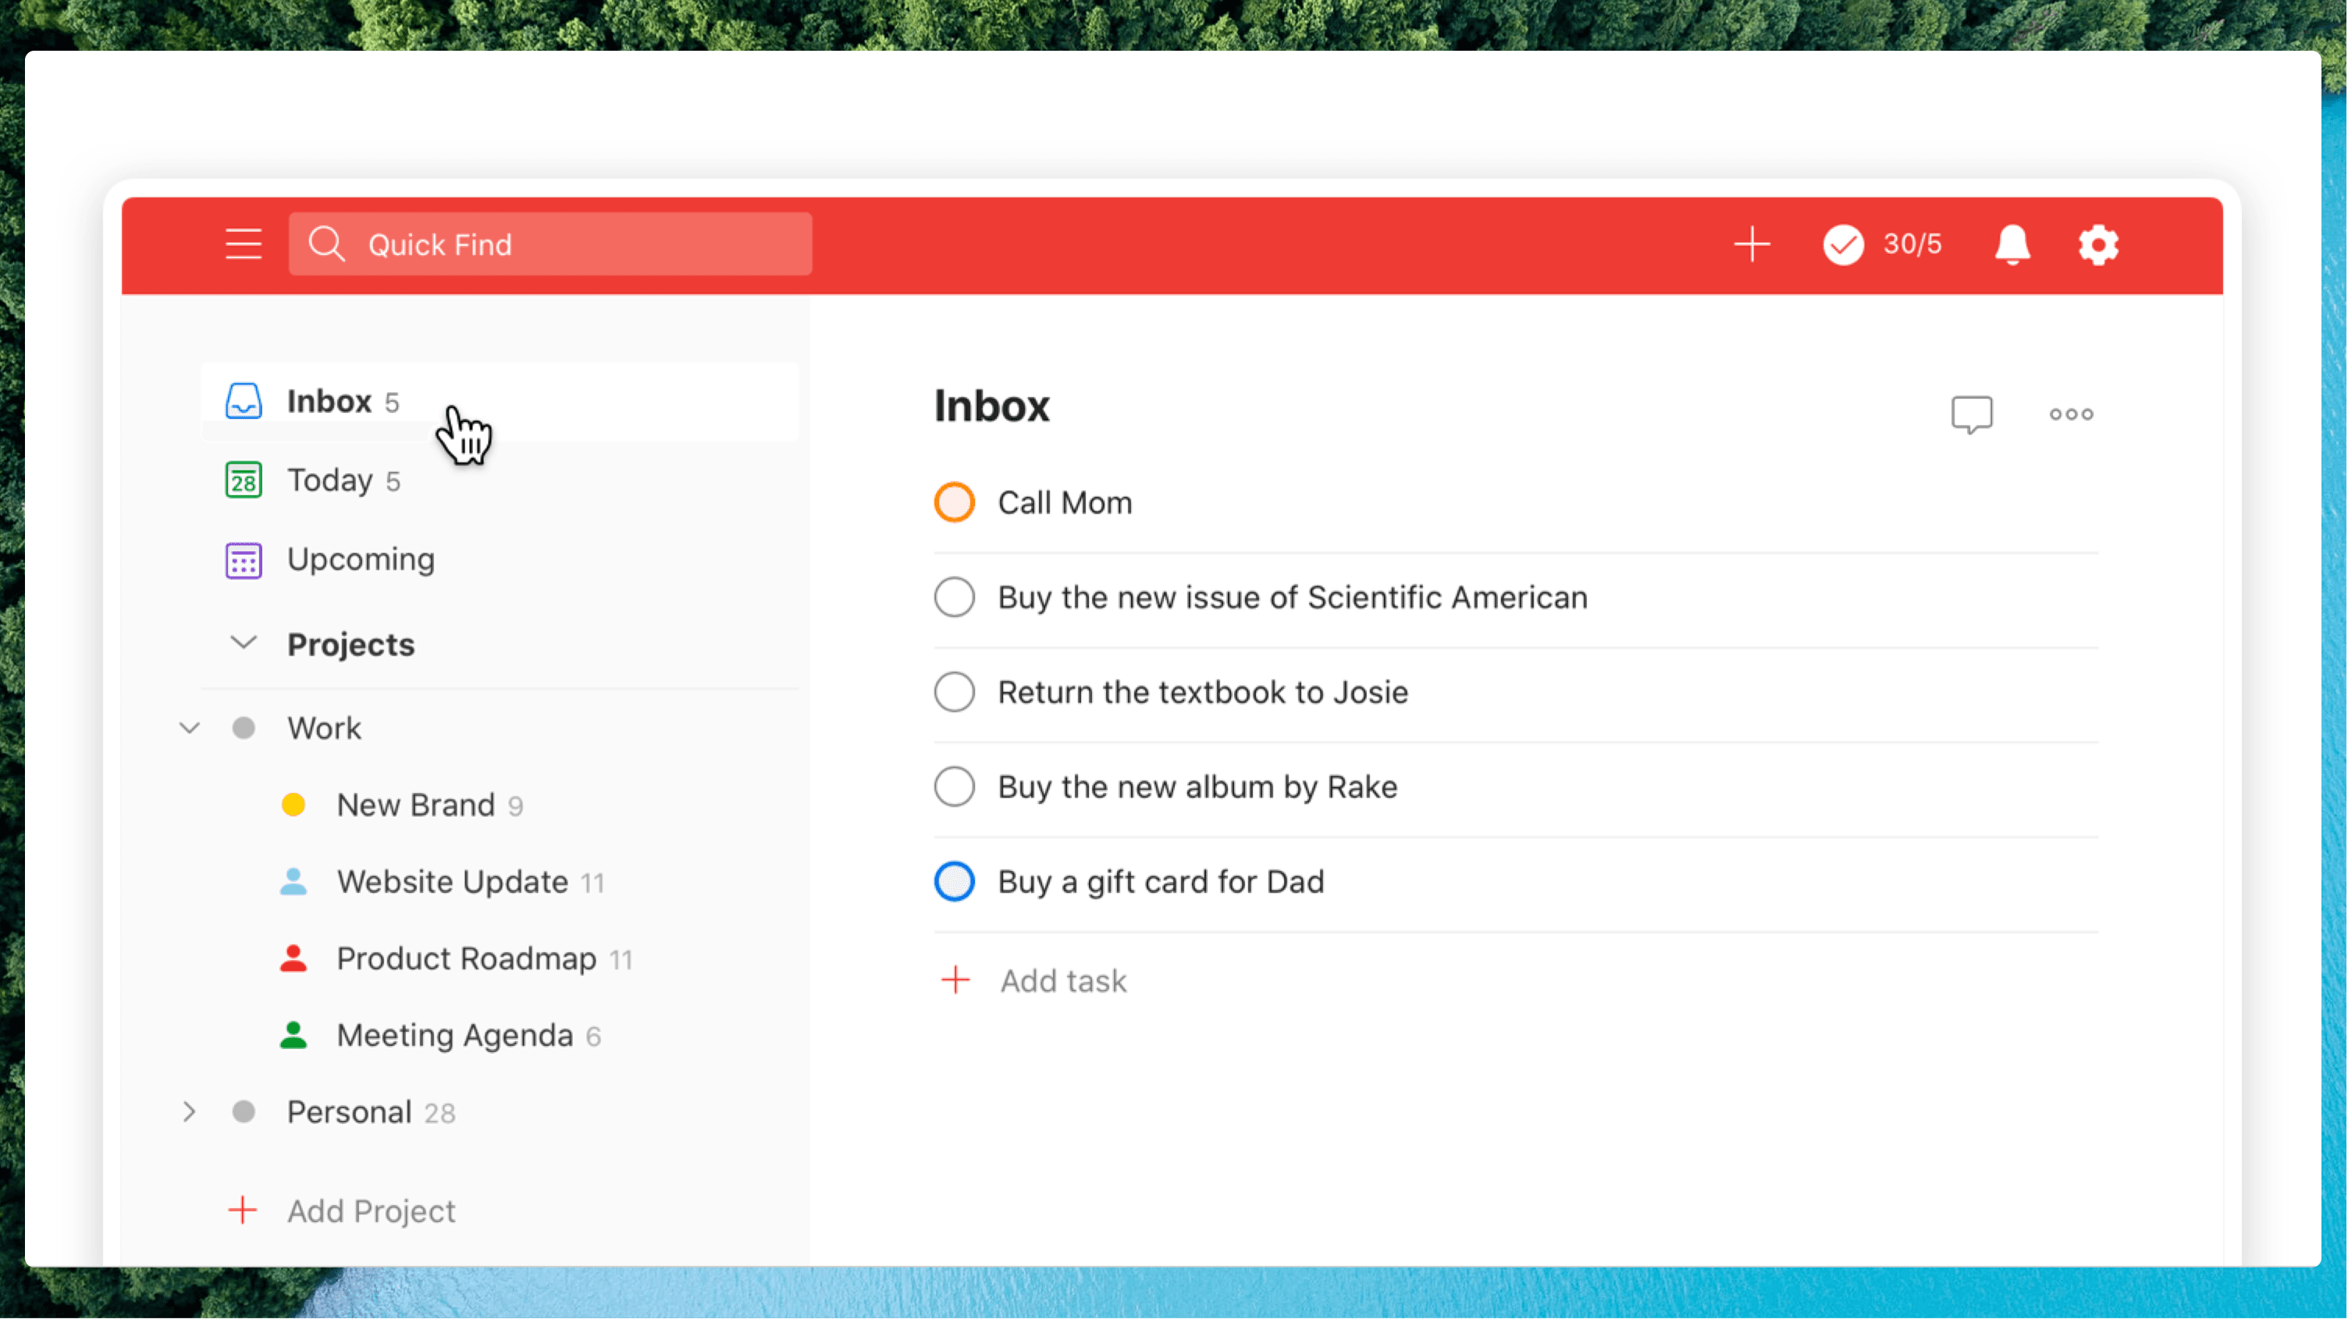Click the Add Project button
Viewport: 2348px width, 1319px height.
point(370,1211)
